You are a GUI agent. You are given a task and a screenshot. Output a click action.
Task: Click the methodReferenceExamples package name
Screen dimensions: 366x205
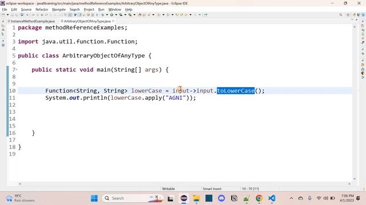pos(84,28)
